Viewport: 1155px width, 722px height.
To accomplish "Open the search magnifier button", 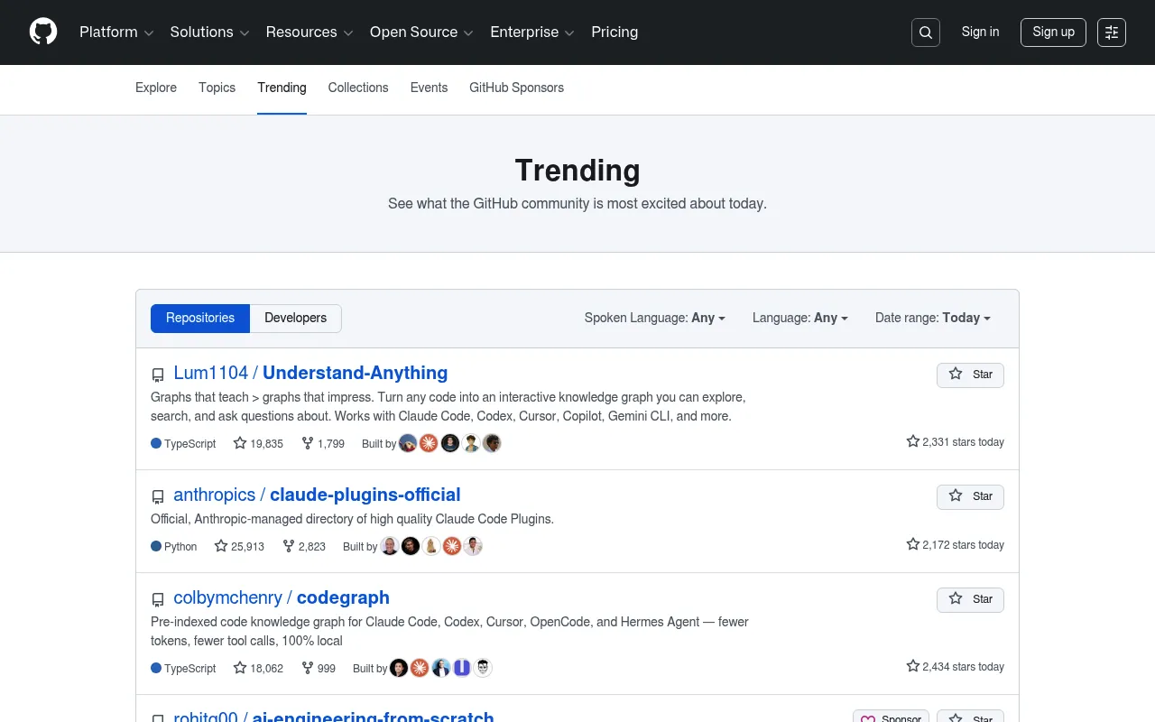I will pos(926,32).
